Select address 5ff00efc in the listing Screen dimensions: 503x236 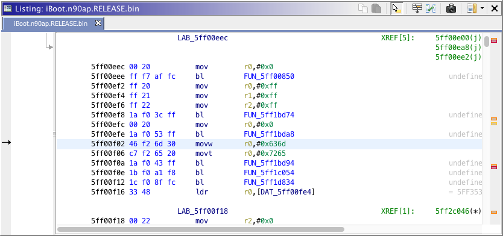(x=108, y=125)
